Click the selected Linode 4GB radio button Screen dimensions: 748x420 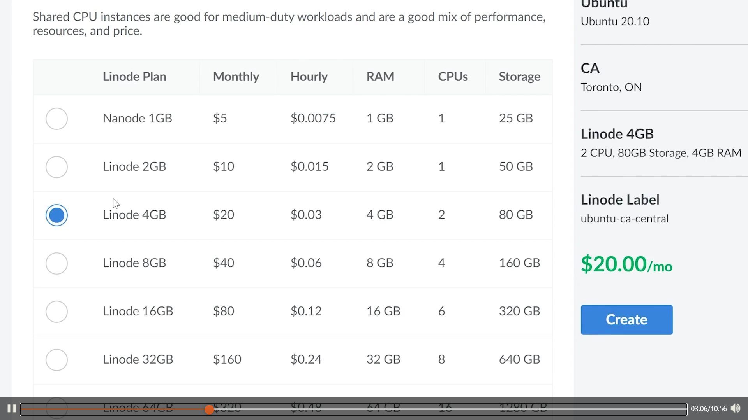pyautogui.click(x=56, y=215)
